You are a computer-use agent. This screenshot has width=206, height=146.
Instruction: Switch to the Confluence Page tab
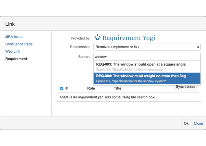tap(19, 44)
